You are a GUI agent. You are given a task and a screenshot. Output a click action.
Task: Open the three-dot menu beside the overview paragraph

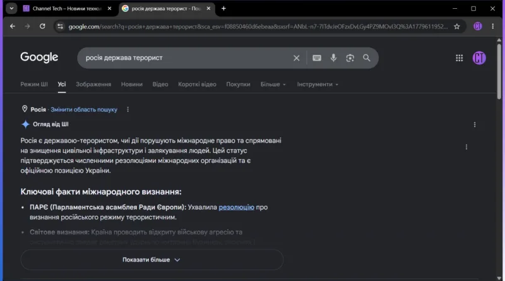point(466,147)
